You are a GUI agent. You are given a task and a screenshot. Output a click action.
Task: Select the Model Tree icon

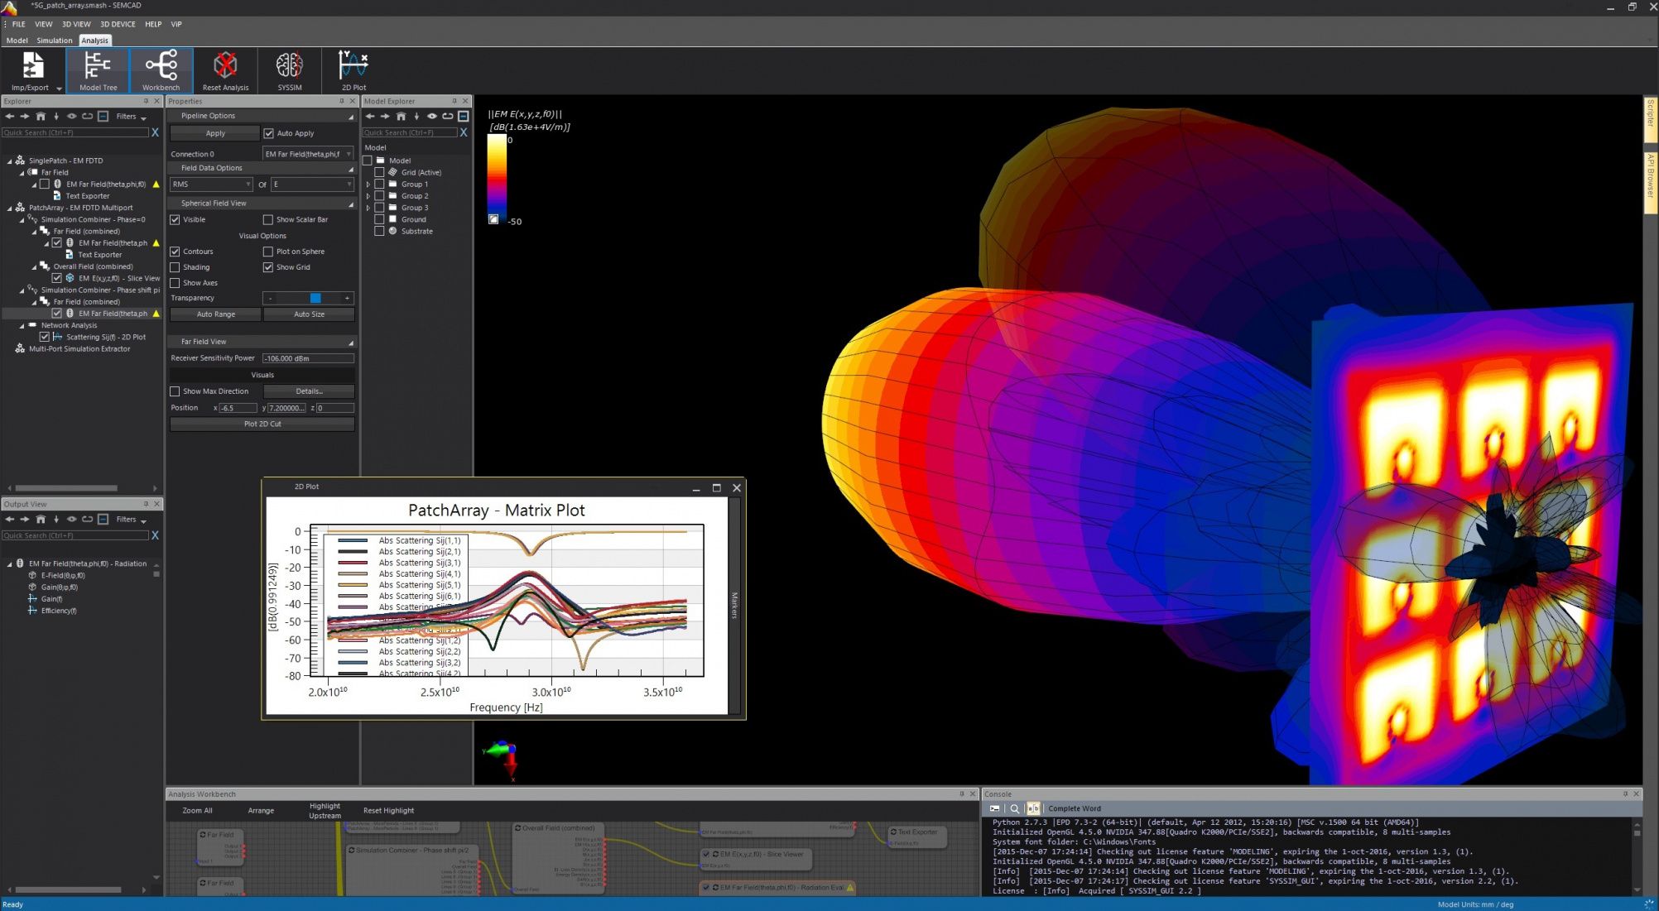tap(97, 70)
